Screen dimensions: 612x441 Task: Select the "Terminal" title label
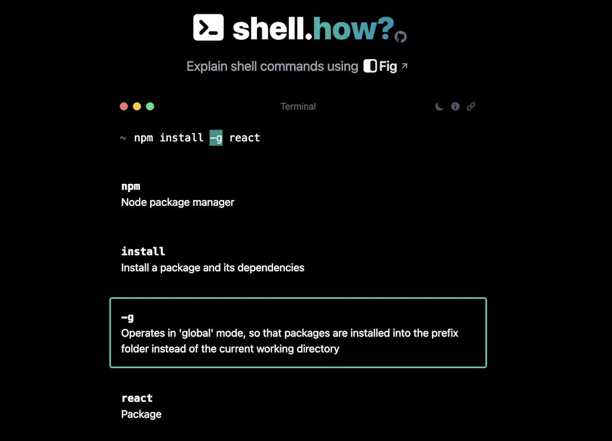tap(298, 106)
